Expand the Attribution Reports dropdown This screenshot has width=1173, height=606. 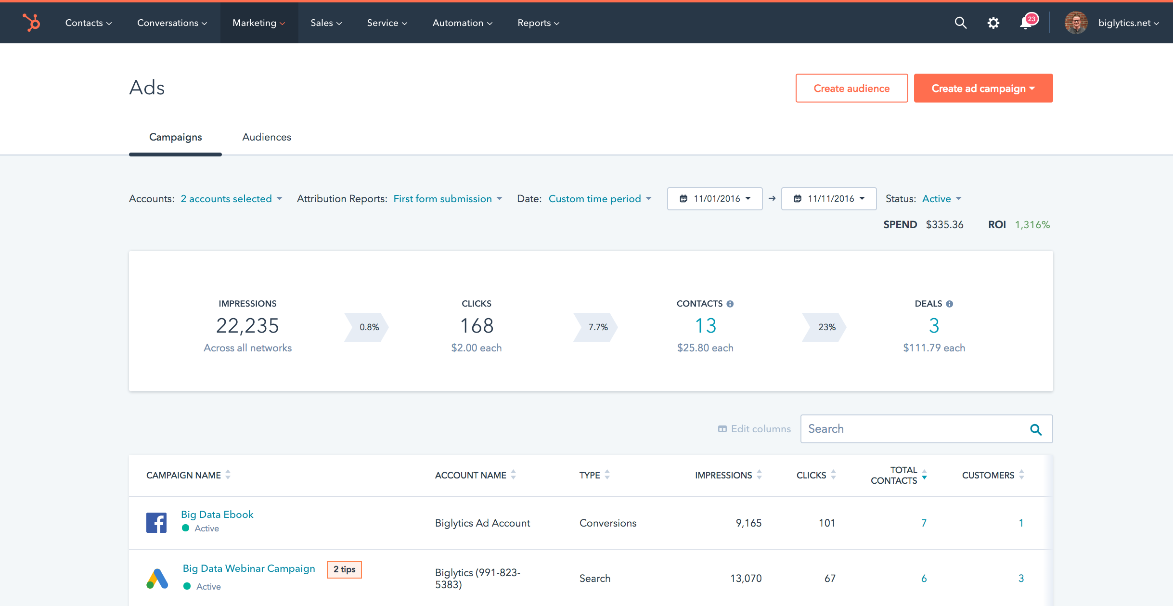448,199
